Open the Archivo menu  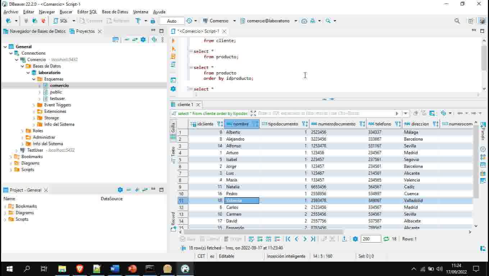(x=11, y=12)
